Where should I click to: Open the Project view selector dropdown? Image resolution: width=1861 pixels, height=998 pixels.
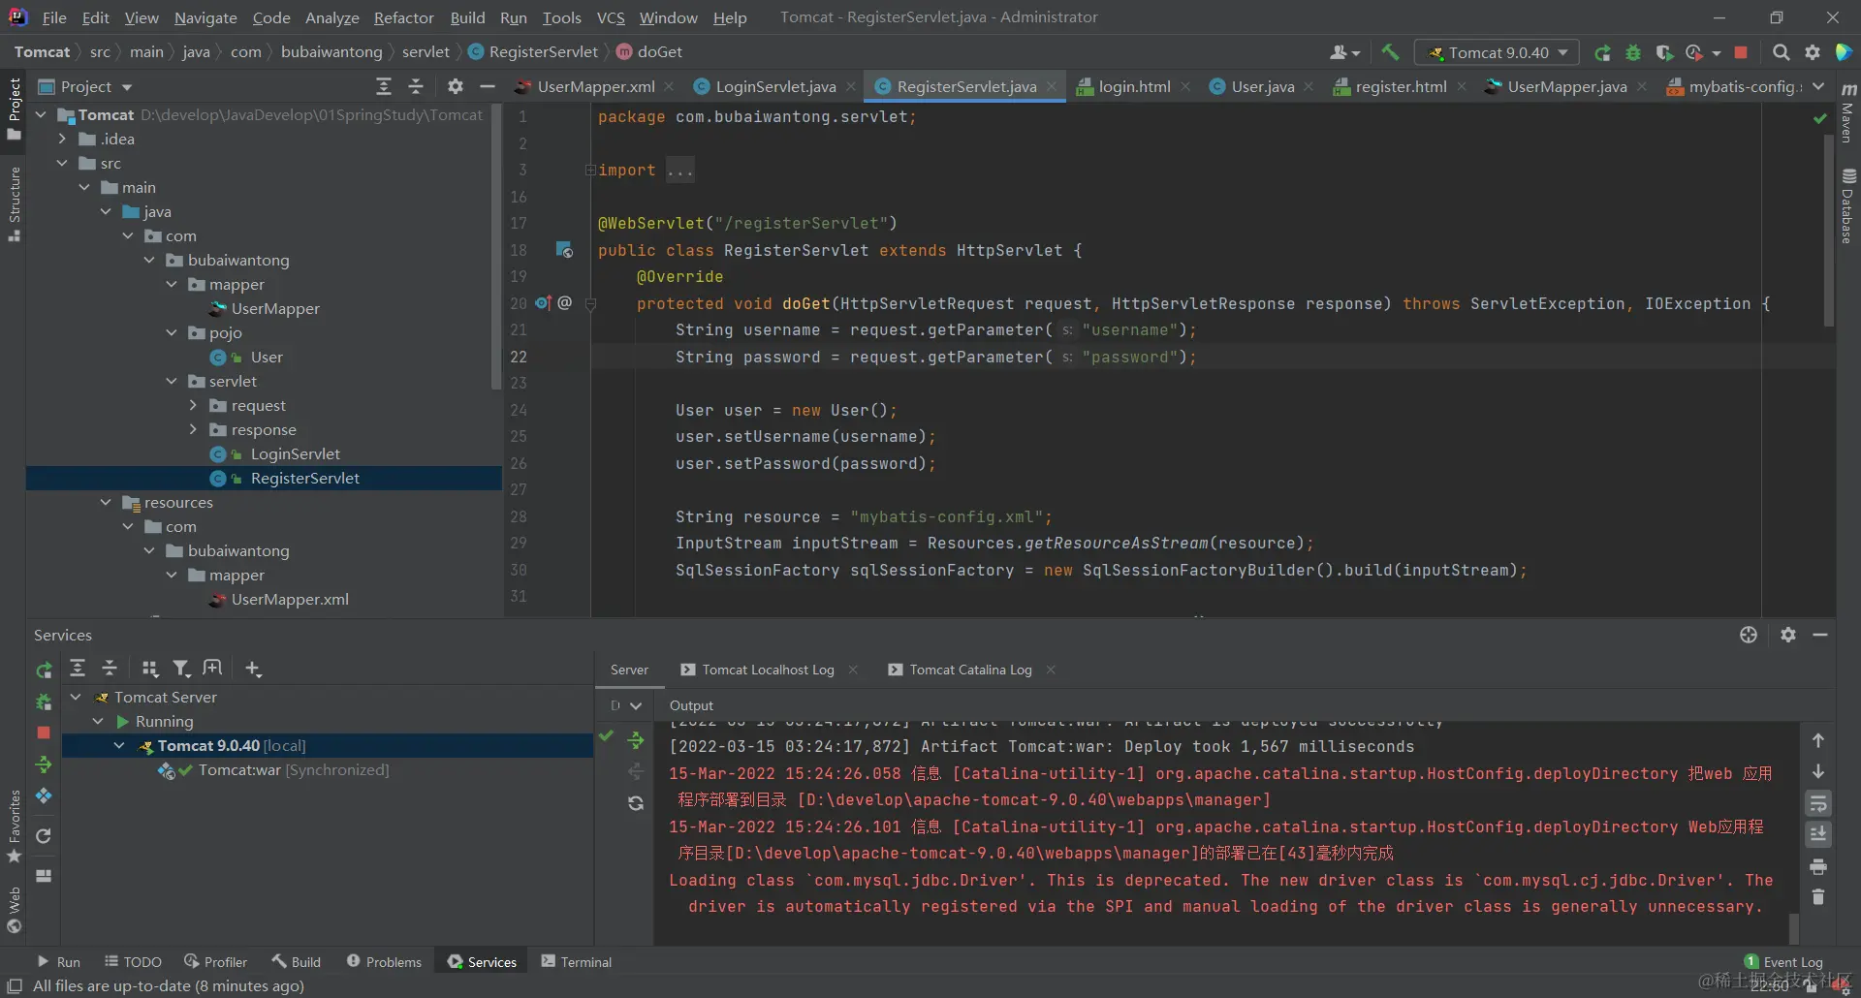tap(85, 87)
